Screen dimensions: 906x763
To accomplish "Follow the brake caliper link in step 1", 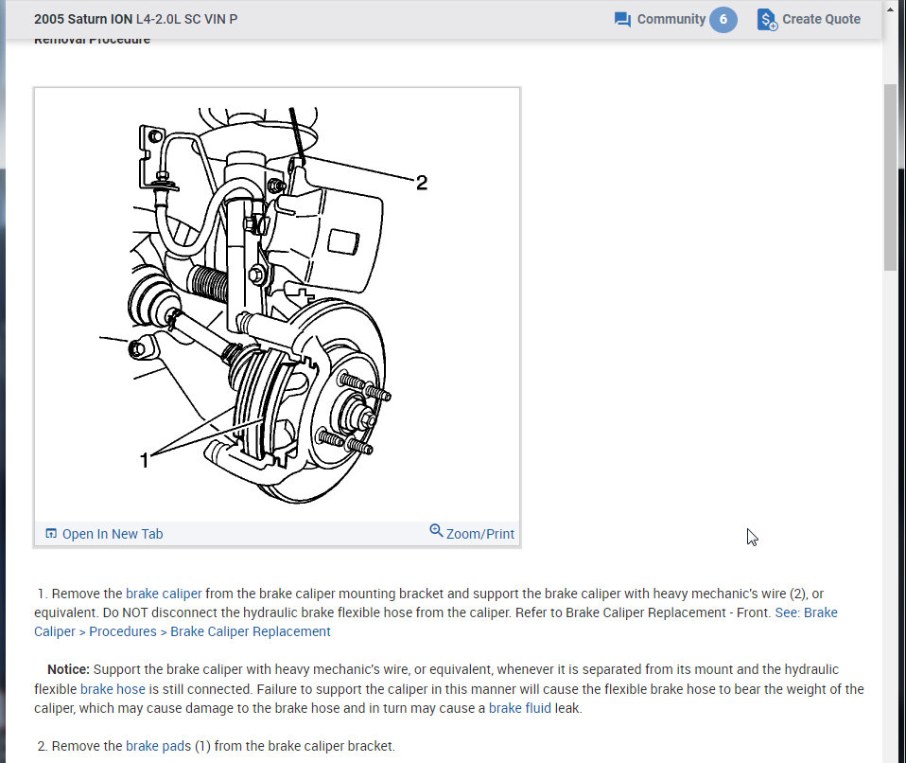I will (164, 594).
